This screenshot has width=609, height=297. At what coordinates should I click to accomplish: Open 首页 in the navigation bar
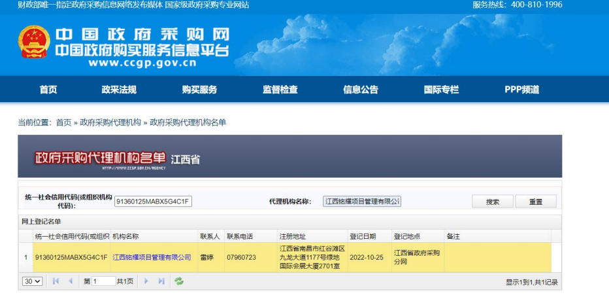[48, 90]
